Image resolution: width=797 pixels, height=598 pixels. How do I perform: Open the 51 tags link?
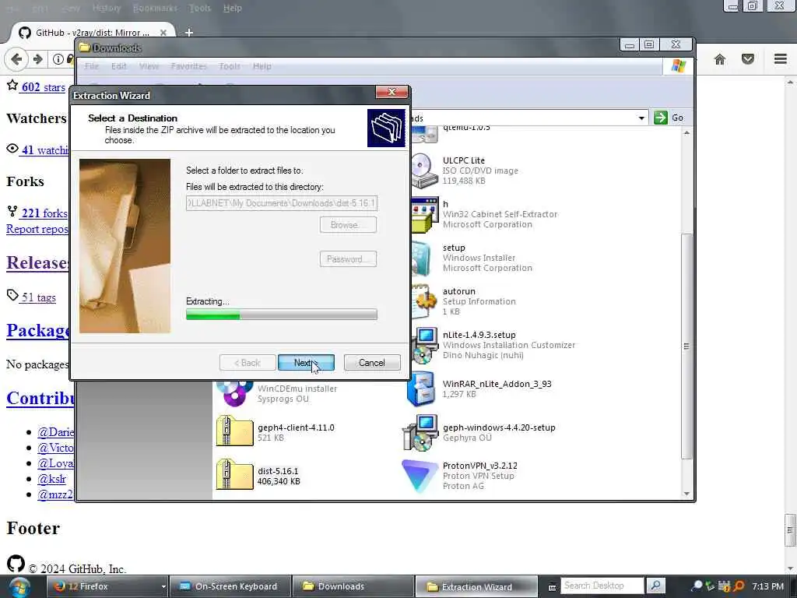[x=39, y=297]
